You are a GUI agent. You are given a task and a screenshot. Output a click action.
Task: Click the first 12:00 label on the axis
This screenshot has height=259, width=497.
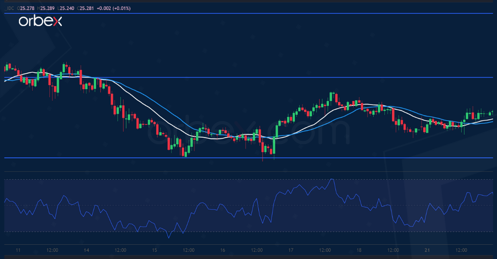(x=52, y=250)
